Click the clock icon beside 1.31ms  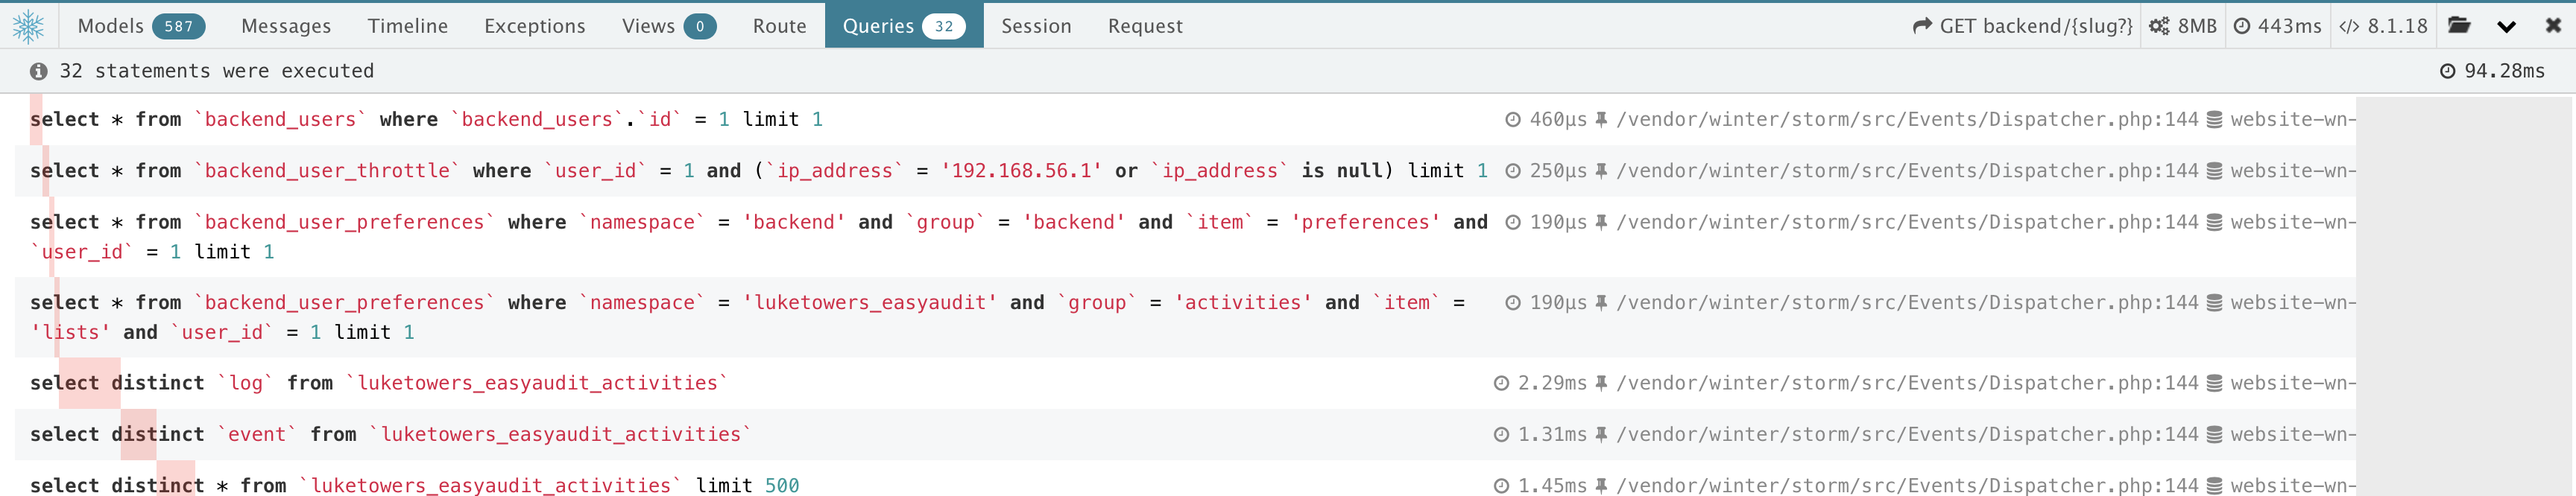tap(1501, 434)
